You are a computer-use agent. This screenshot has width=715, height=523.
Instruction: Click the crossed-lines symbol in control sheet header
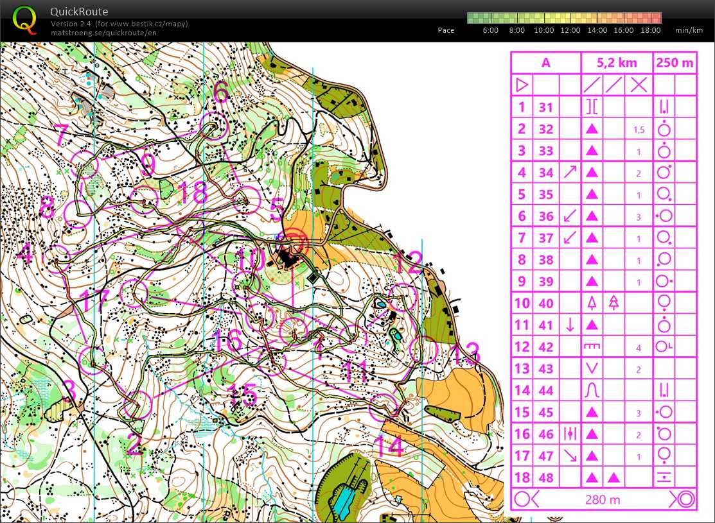pyautogui.click(x=638, y=85)
